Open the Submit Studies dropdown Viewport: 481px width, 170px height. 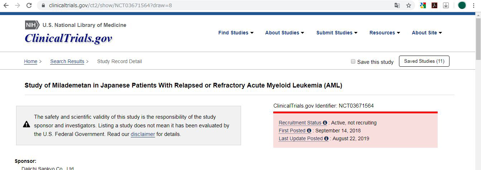pyautogui.click(x=337, y=33)
